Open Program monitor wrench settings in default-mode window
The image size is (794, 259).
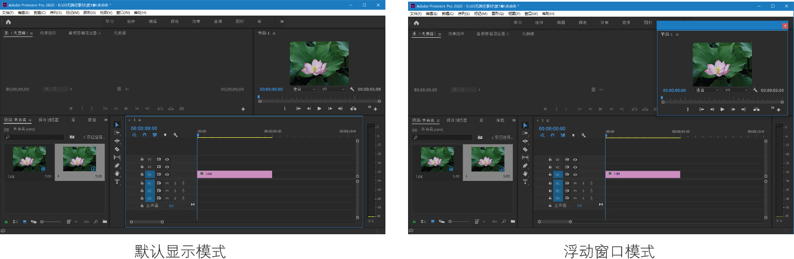click(352, 89)
